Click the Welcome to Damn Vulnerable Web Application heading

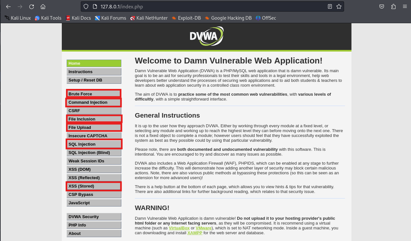pos(229,61)
